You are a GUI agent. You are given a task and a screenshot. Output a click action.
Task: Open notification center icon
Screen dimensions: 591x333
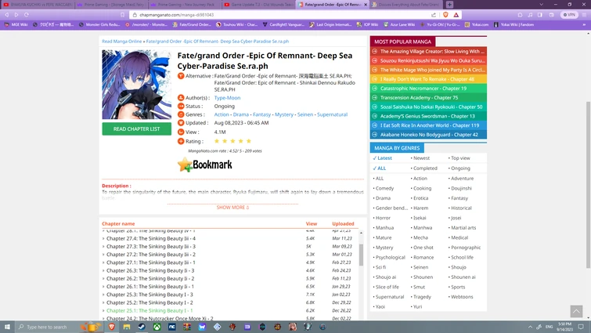coord(581,327)
